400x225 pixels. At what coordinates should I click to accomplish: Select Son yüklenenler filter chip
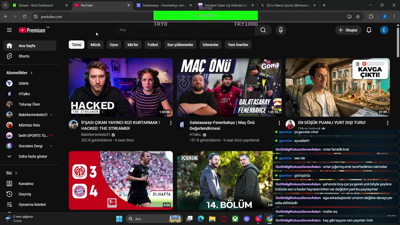pos(180,45)
